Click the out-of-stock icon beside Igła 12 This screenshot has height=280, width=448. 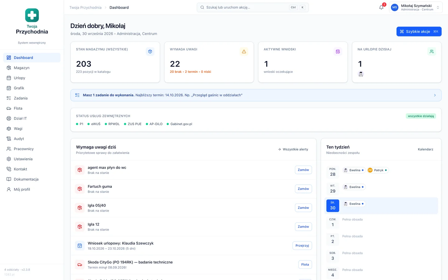80,227
